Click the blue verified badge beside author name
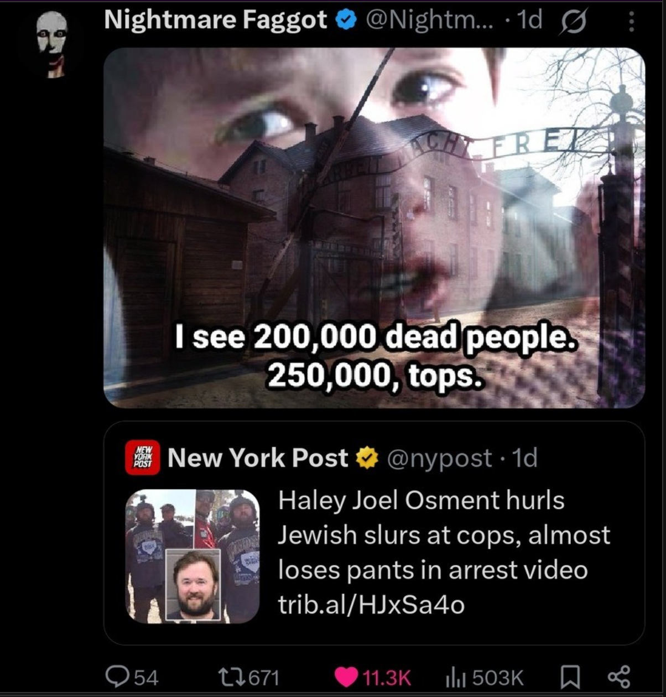Viewport: 666px width, 697px height. click(x=346, y=22)
